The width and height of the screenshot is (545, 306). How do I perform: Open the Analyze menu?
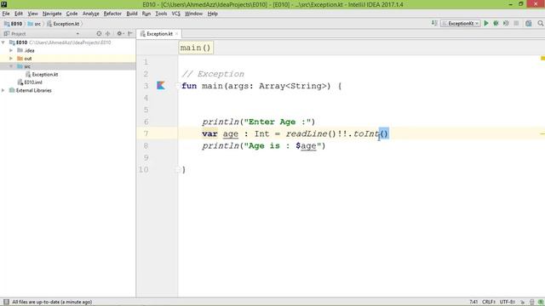(91, 14)
